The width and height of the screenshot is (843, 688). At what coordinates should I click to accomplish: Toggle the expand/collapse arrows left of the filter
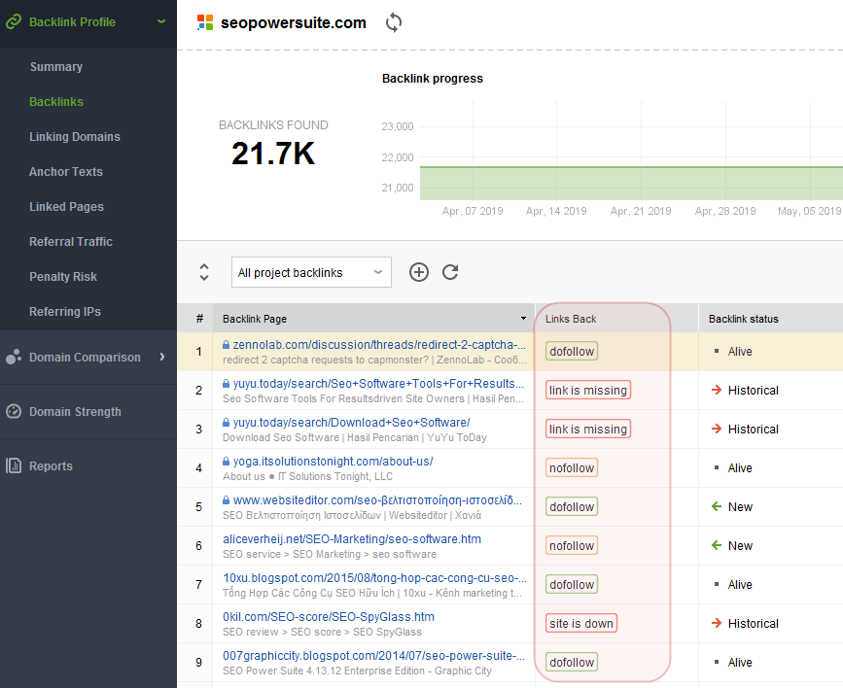(x=204, y=272)
